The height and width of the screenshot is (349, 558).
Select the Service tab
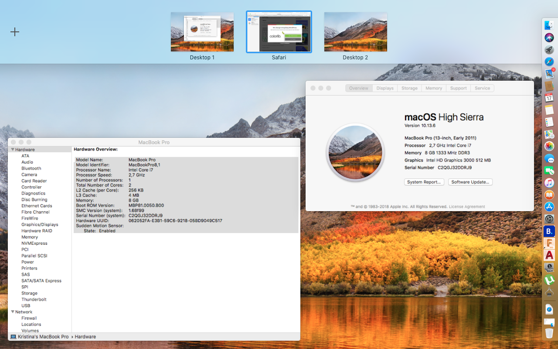coord(482,88)
